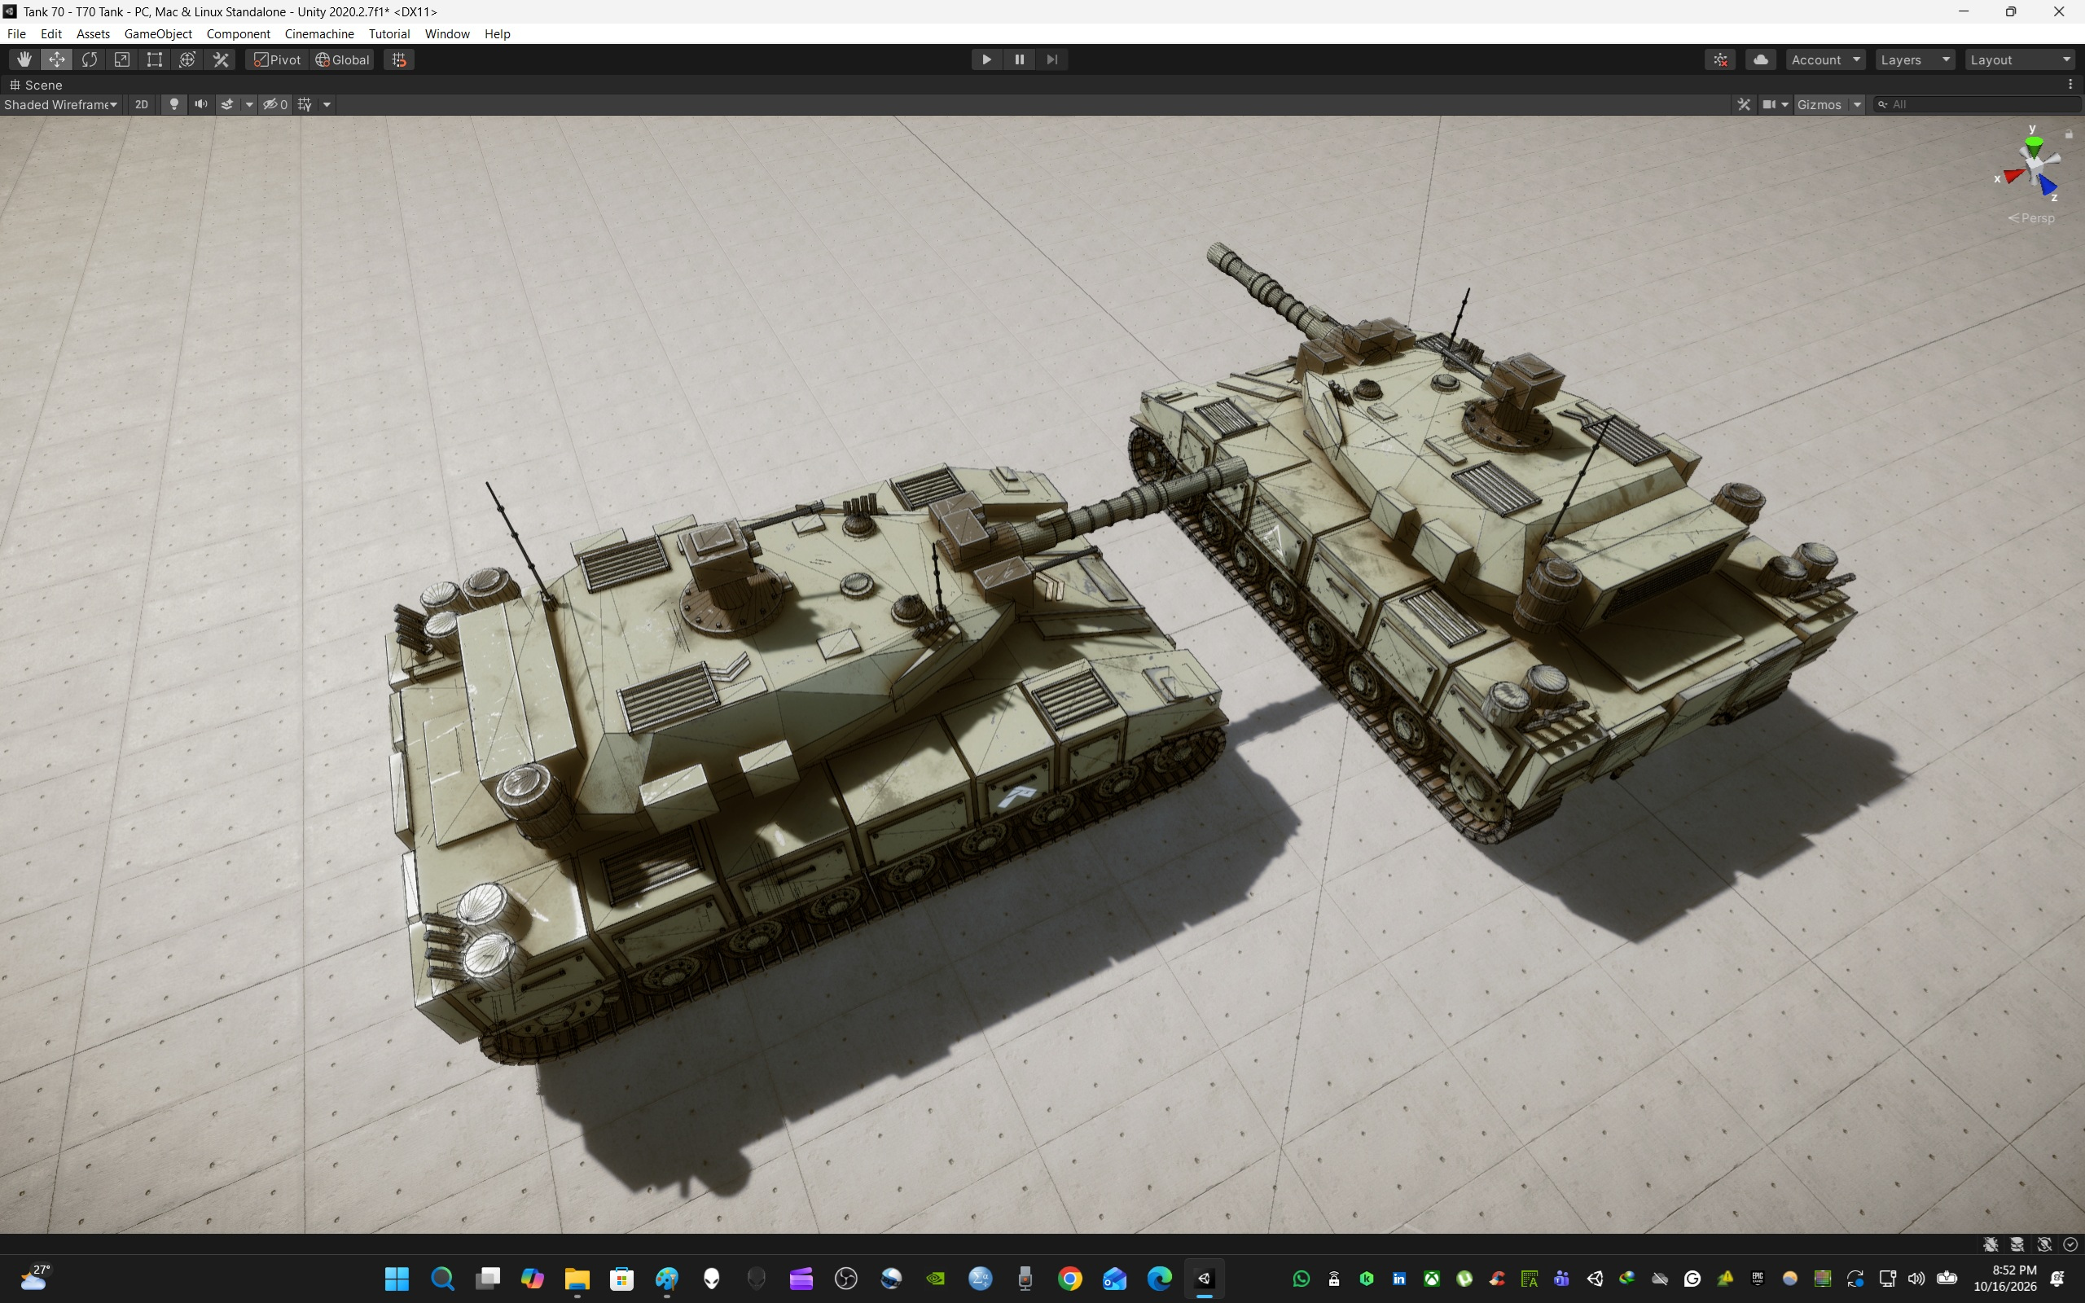This screenshot has height=1303, width=2085.
Task: Select the Rotate tool
Action: coord(90,59)
